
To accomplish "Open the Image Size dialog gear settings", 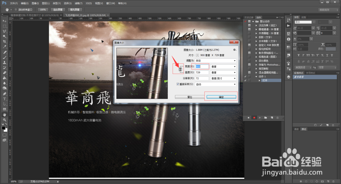I will pos(235,50).
